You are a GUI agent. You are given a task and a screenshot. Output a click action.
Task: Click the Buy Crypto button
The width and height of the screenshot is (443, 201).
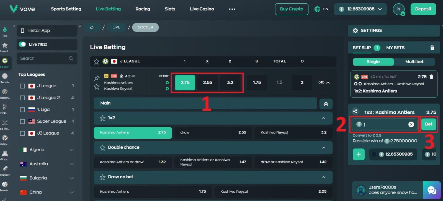[x=291, y=9]
